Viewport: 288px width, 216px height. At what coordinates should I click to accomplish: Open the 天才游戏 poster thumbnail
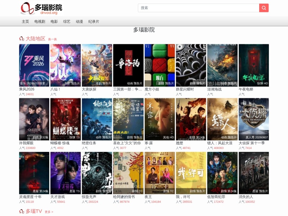(66, 173)
